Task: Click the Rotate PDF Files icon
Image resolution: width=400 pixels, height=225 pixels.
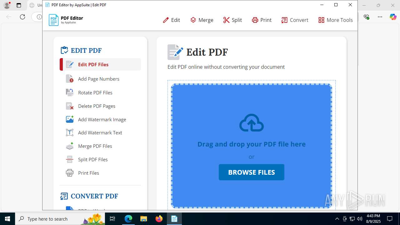Action: 70,92
